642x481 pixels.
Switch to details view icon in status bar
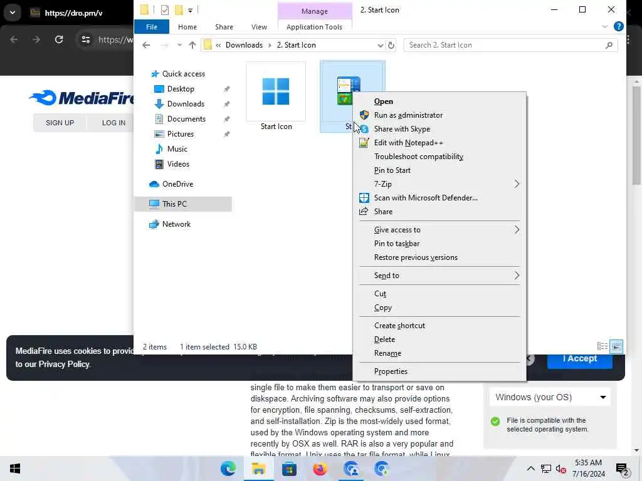click(x=602, y=346)
